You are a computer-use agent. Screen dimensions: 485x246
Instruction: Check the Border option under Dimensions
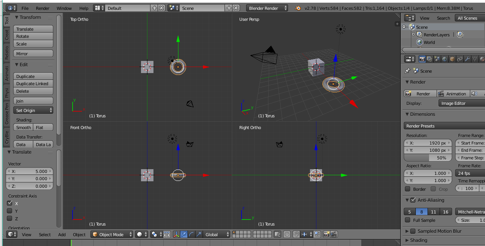coord(407,189)
